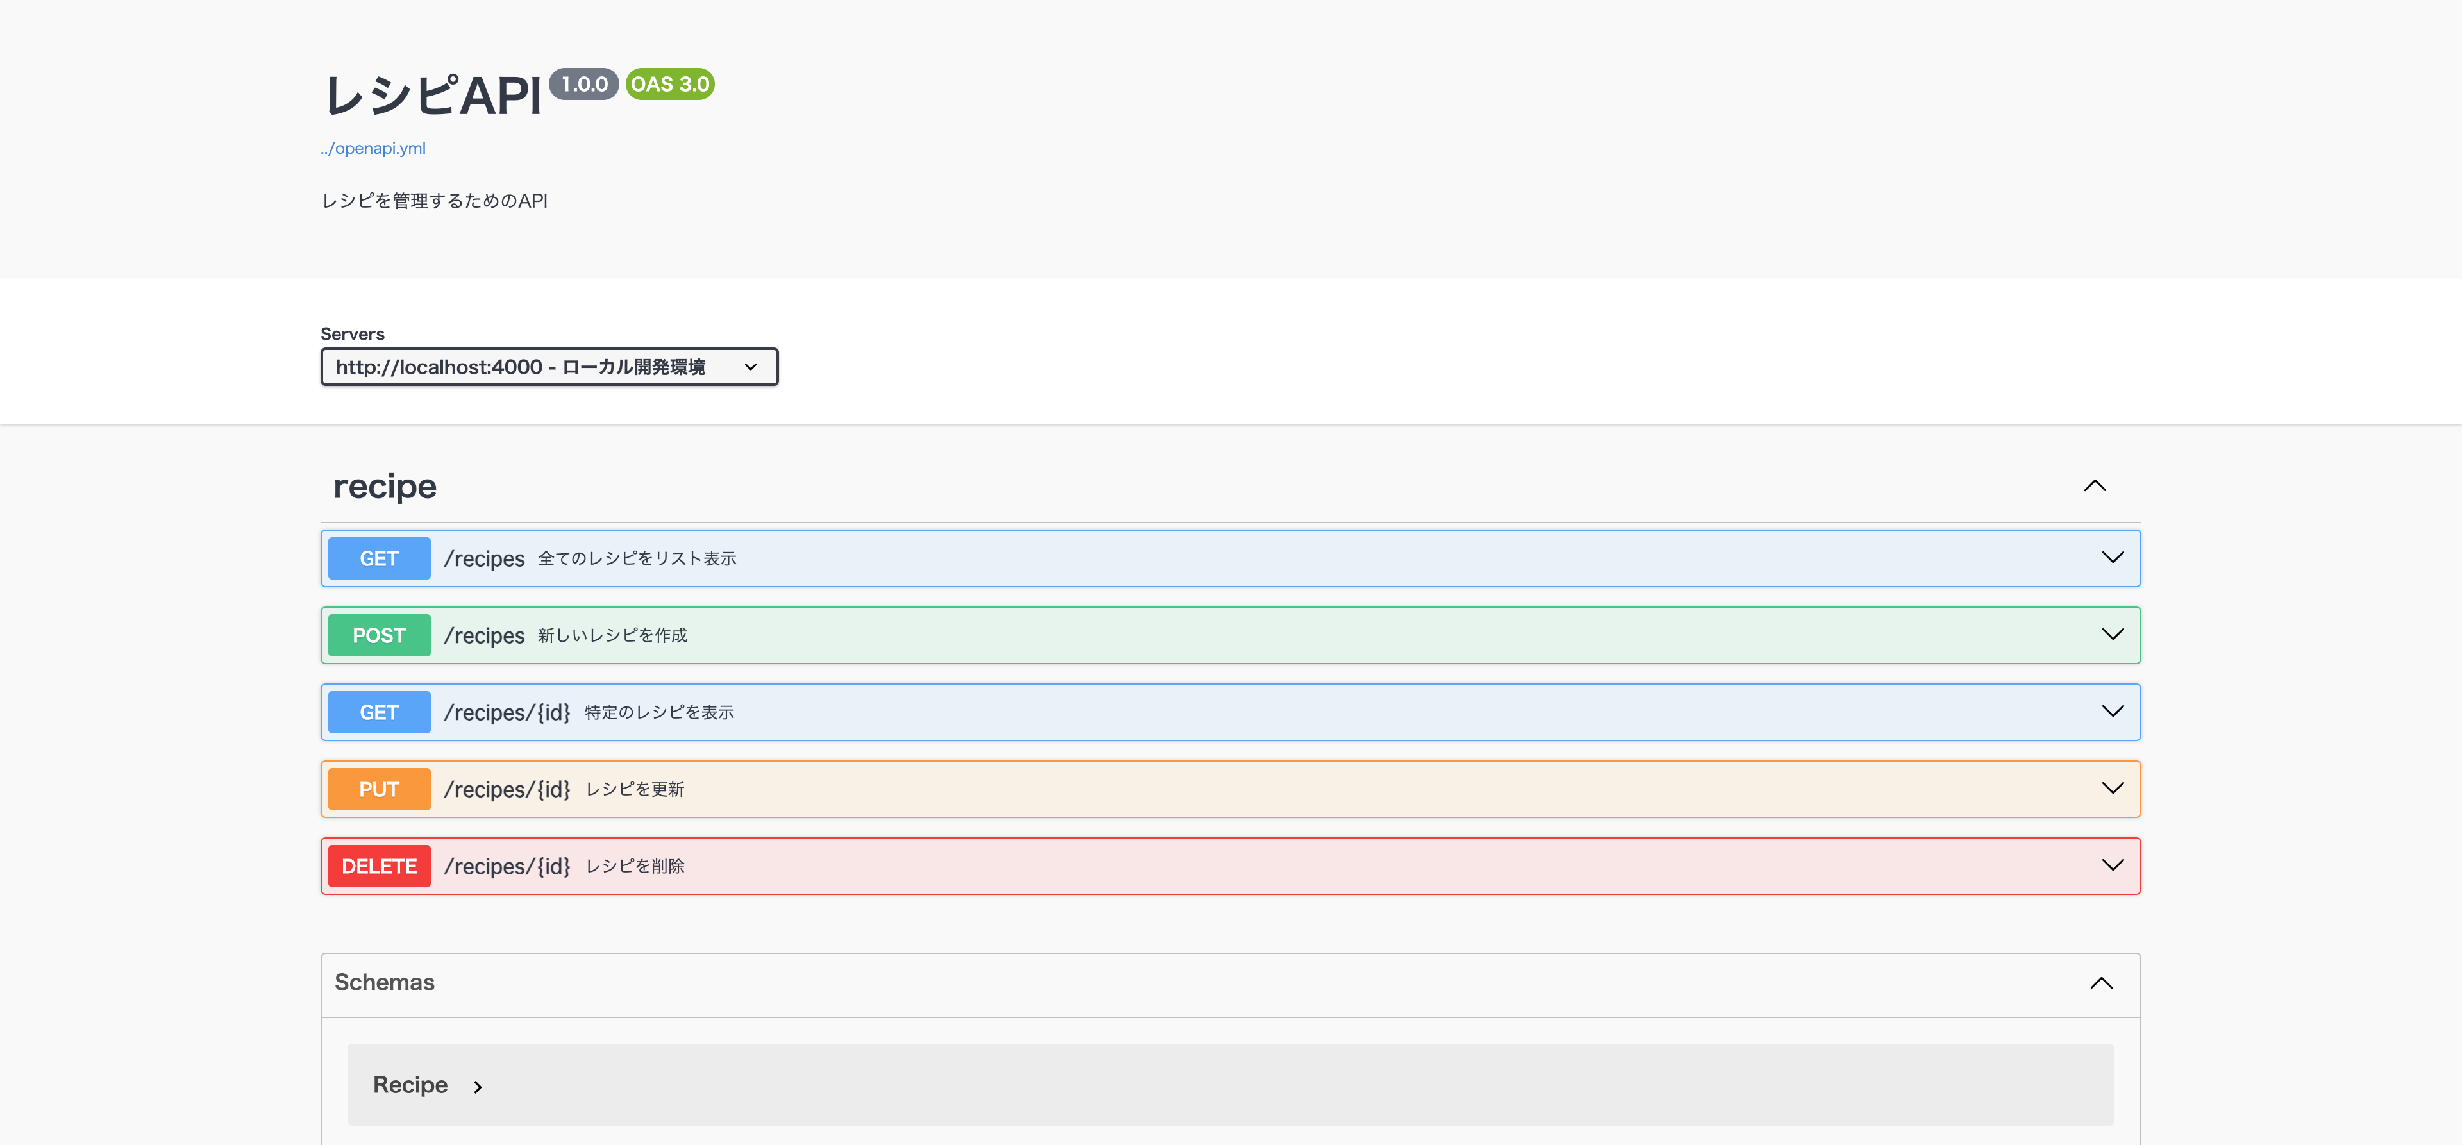Screen dimensions: 2462x1145
Task: Click the DELETE badge for removing recipes
Action: 378,866
